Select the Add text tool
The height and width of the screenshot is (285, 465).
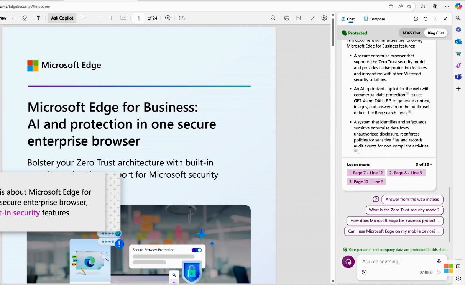38,18
